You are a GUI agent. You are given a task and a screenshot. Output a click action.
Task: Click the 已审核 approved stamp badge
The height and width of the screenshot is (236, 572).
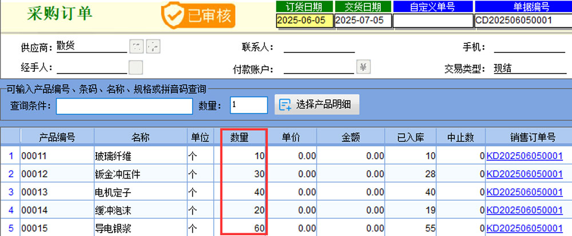tap(198, 15)
